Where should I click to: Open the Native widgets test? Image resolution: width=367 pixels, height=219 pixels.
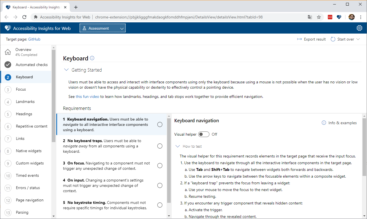[26, 151]
